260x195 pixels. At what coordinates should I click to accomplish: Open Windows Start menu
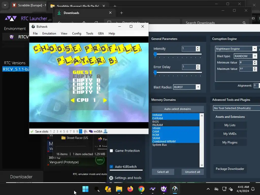click(85, 189)
